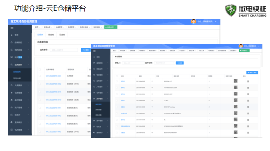Check the box for WC-20220720-0002
The image size is (270, 151).
pos(40,84)
